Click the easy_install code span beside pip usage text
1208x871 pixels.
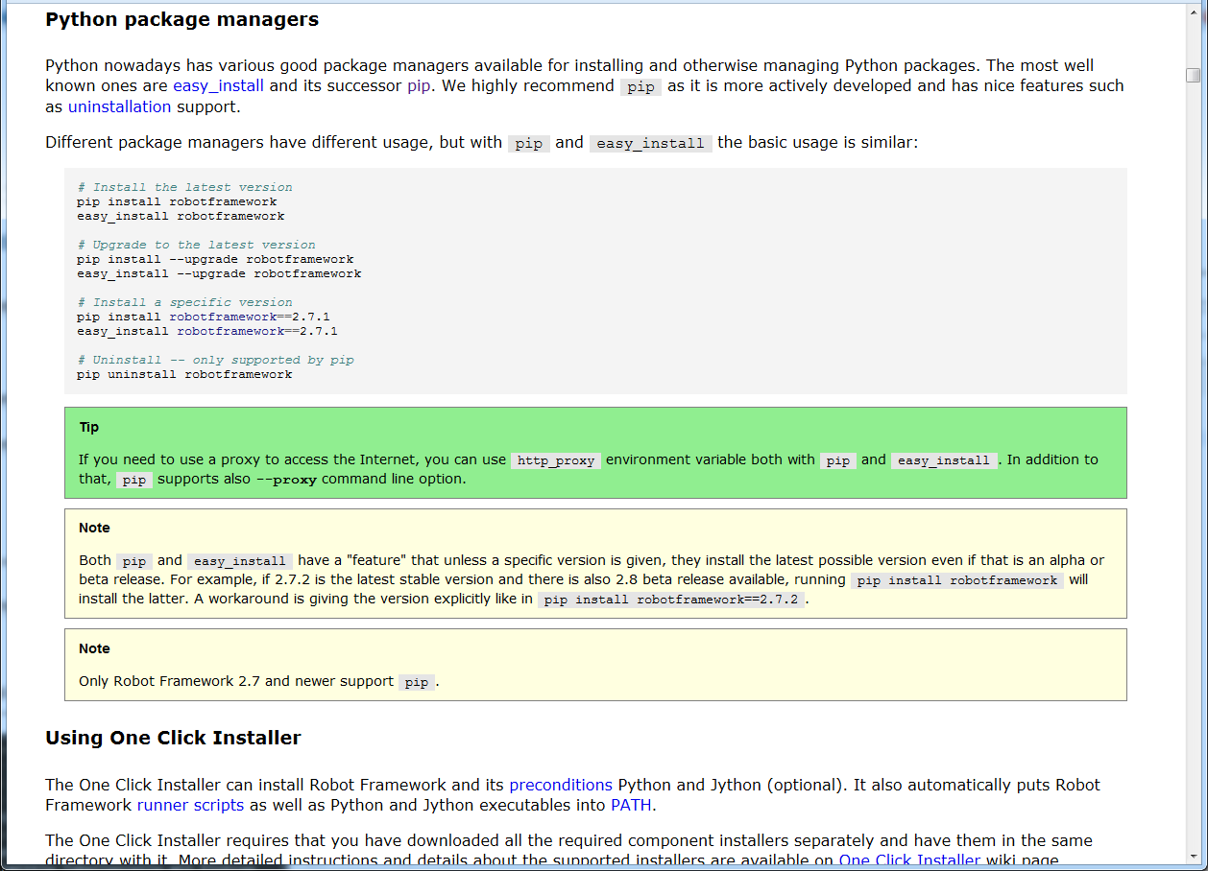(x=651, y=142)
